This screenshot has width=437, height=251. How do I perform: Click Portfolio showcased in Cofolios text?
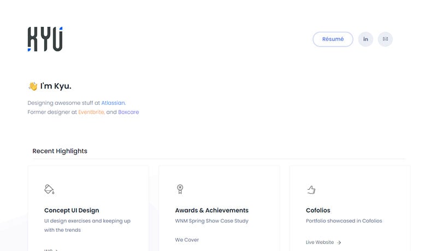pyautogui.click(x=344, y=221)
